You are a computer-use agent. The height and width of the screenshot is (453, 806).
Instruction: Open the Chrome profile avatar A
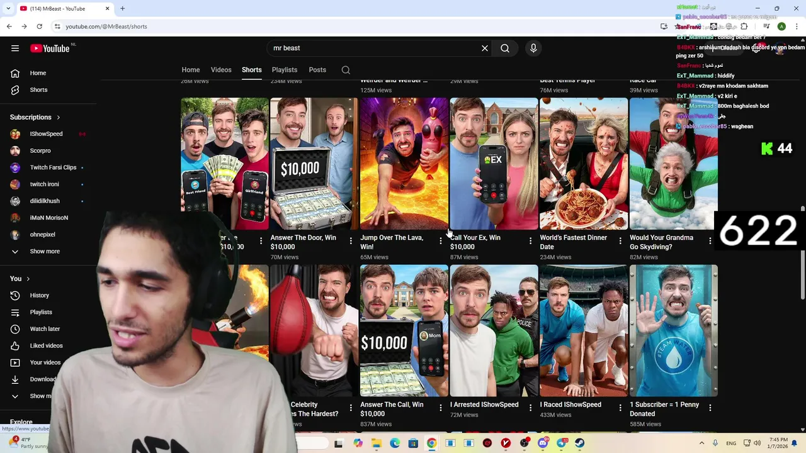click(x=781, y=26)
